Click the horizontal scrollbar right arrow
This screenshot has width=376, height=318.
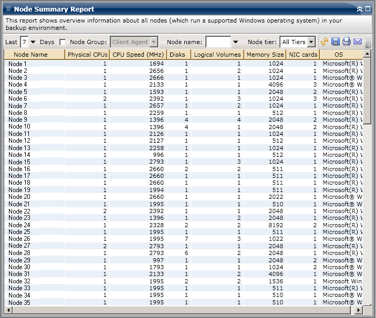(359, 310)
